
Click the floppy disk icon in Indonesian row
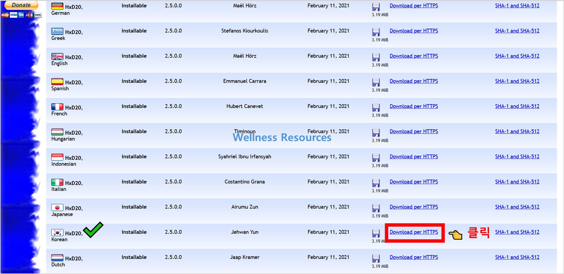(376, 158)
